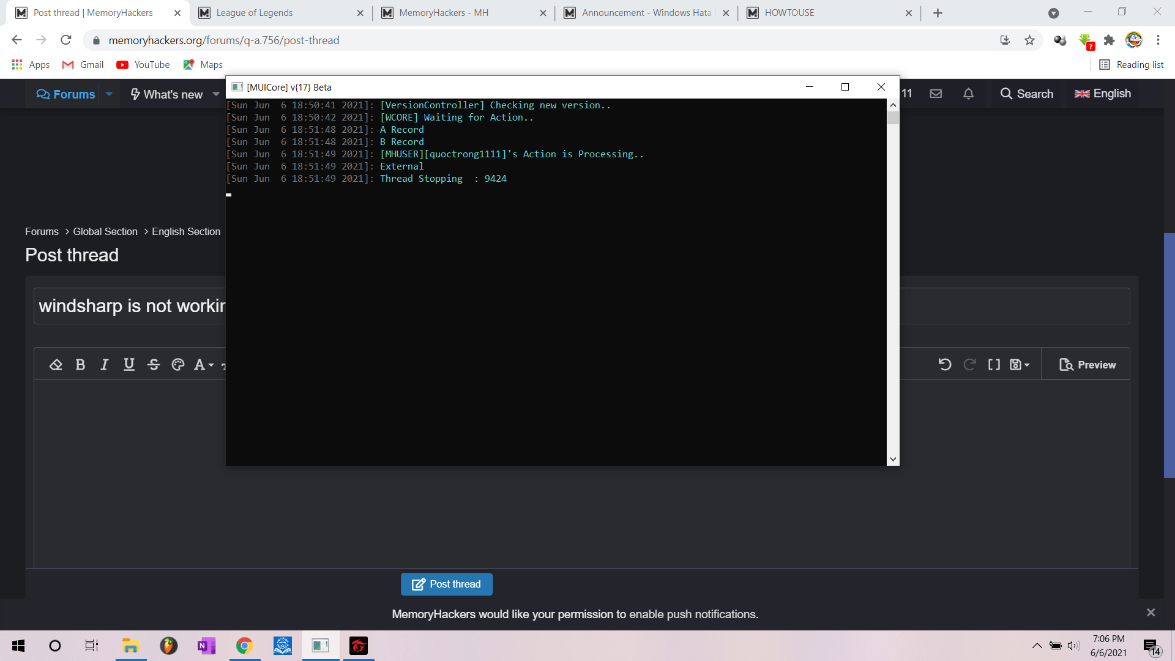
Task: Toggle strikethrough formatting in editor
Action: 154,365
